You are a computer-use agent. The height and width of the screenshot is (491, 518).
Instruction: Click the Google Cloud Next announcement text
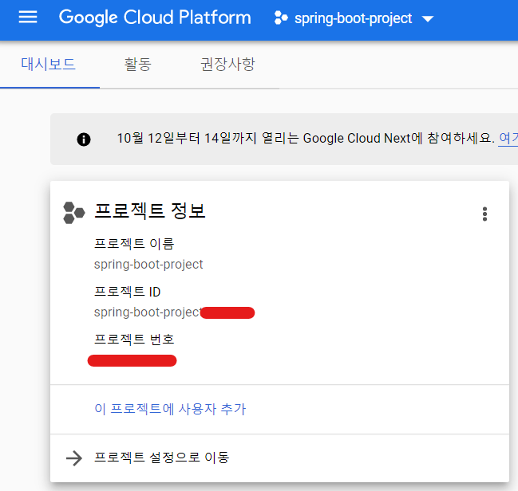306,138
